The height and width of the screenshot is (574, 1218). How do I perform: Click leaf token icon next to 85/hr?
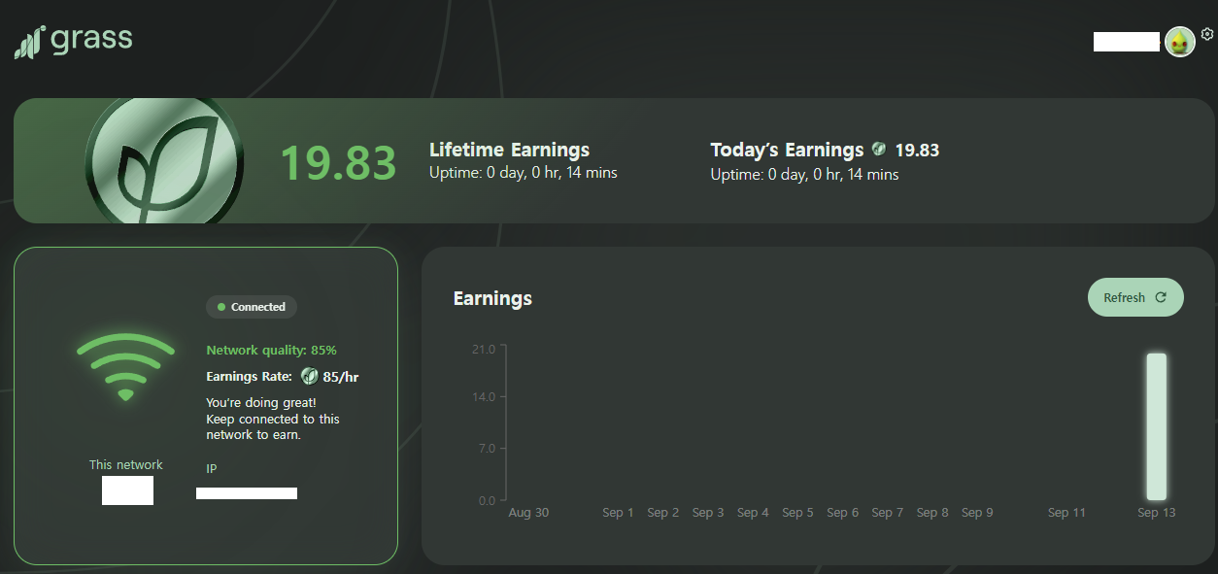pos(310,376)
